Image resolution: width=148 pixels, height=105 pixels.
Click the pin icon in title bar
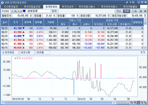(x=127, y=2)
